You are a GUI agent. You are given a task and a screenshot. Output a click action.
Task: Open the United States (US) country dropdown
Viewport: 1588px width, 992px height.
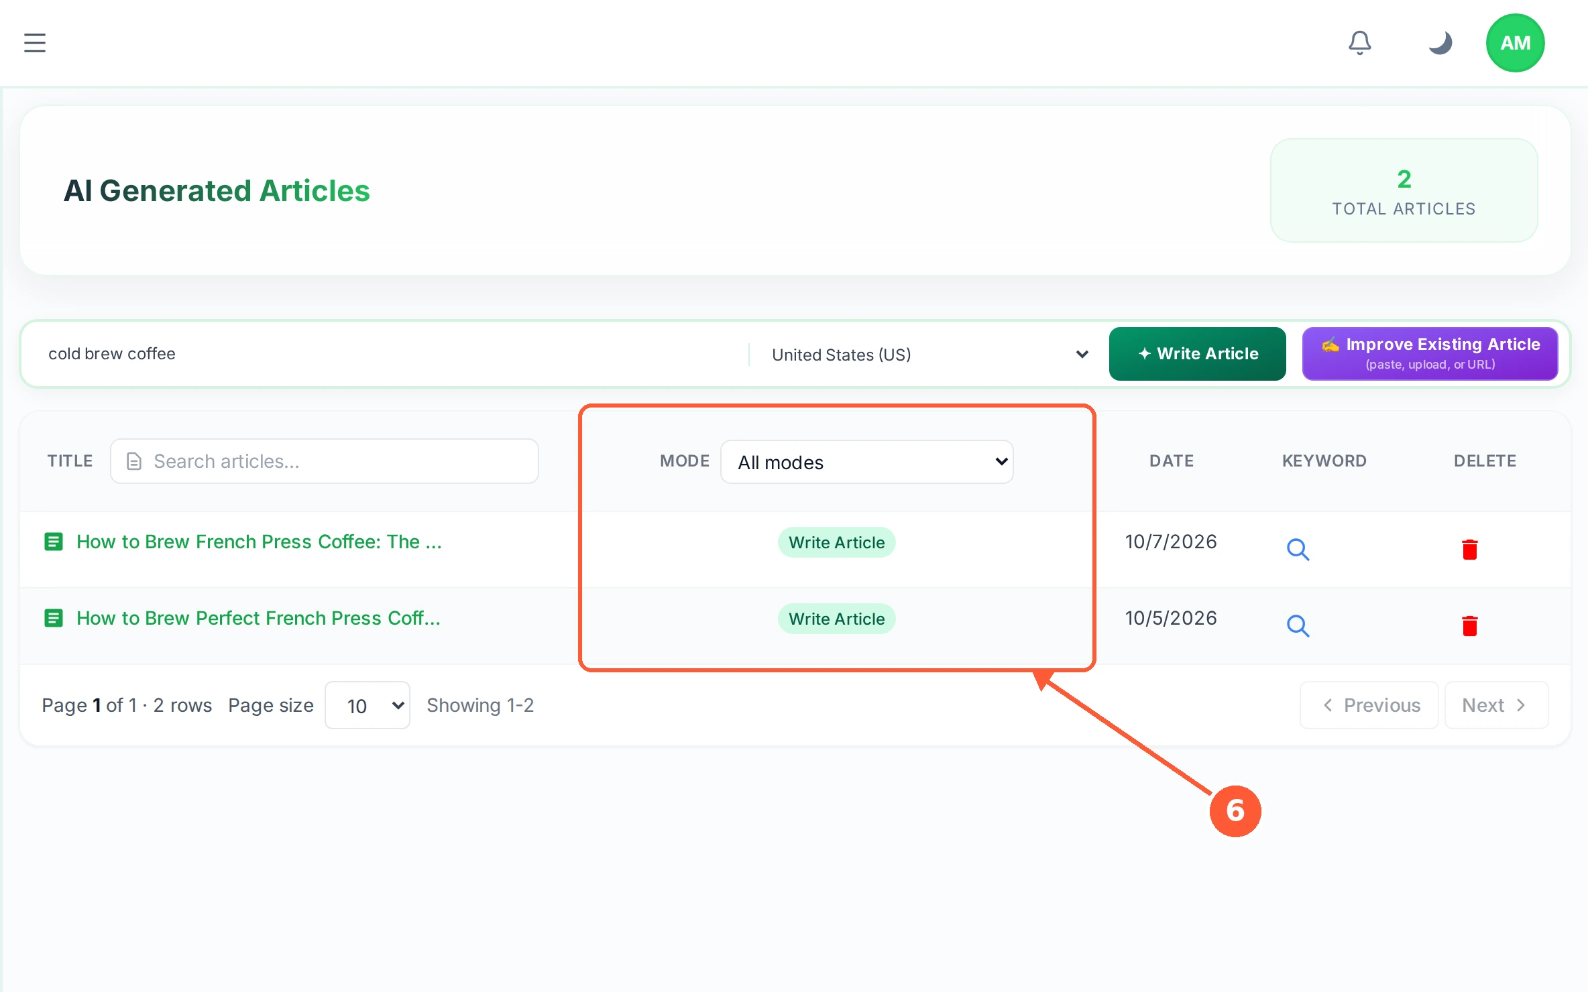click(929, 354)
